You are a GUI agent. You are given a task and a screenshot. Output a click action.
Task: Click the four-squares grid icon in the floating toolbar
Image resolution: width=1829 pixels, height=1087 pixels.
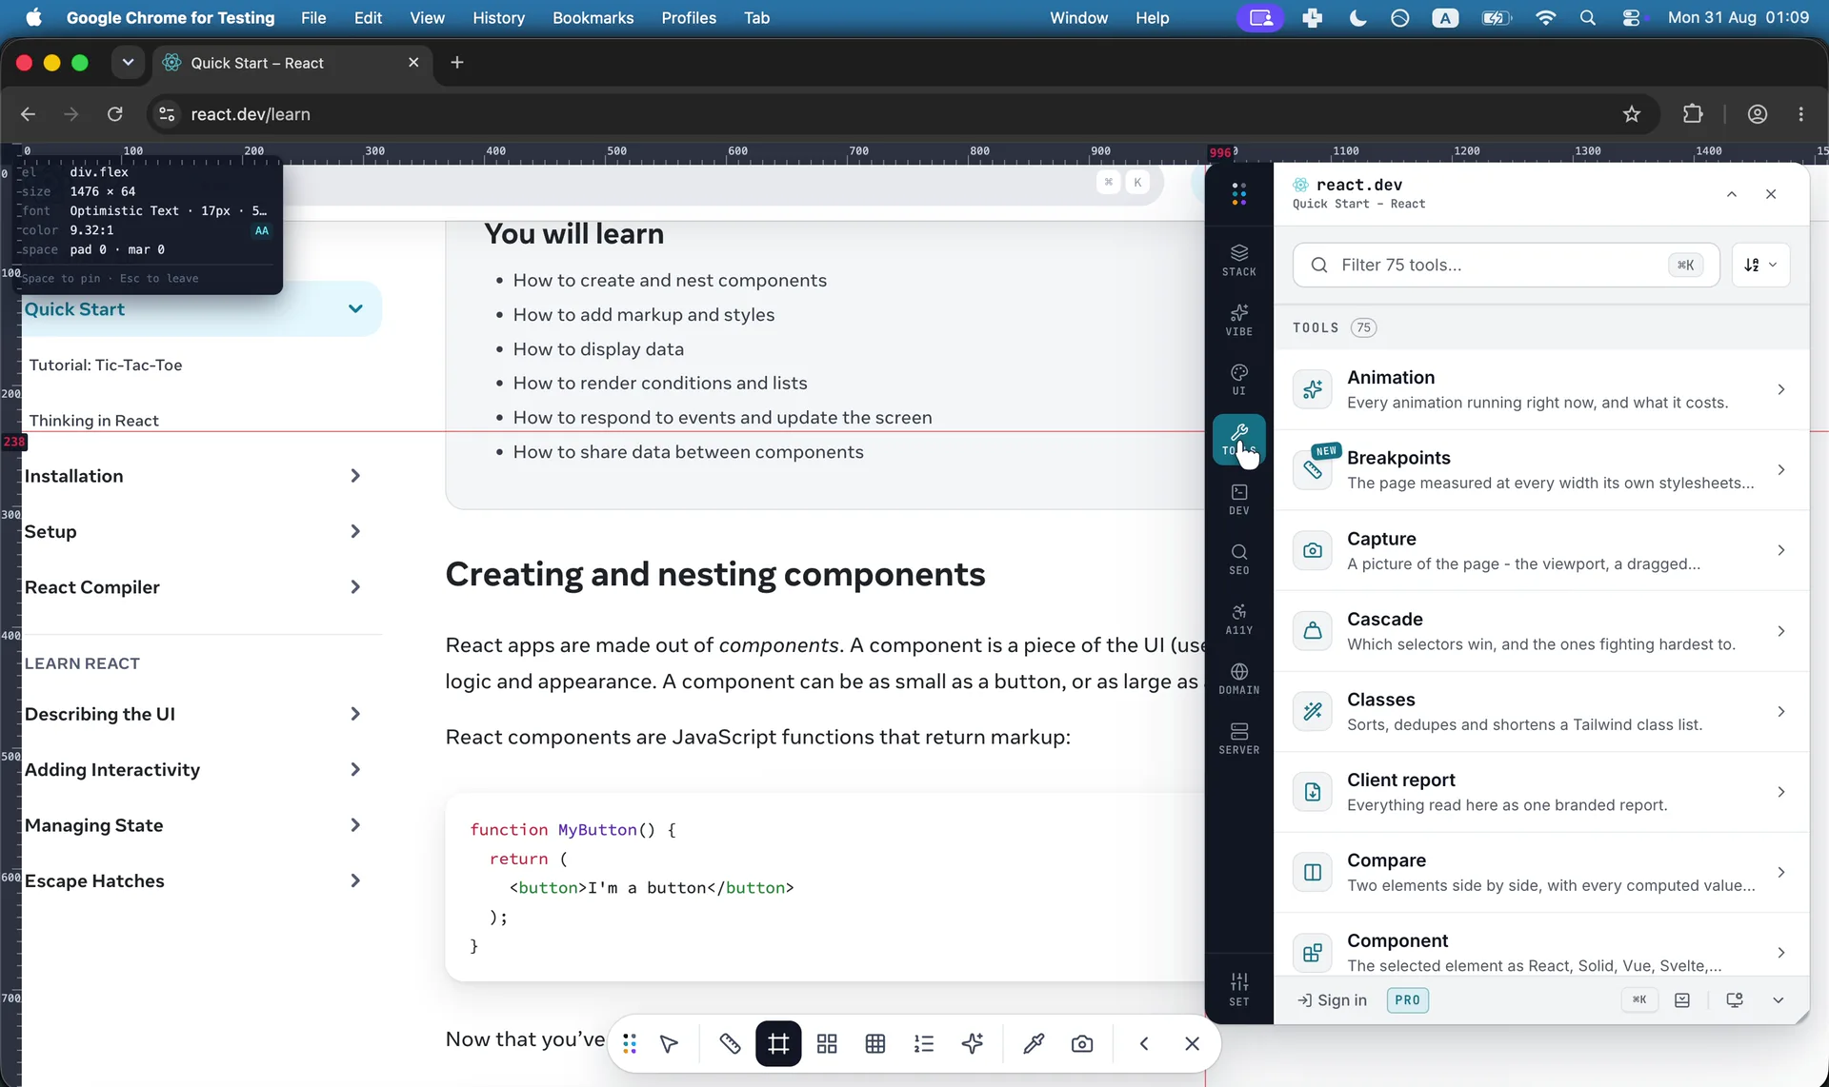click(x=827, y=1044)
